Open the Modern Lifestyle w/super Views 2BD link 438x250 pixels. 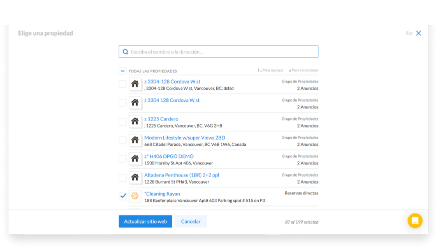point(184,137)
